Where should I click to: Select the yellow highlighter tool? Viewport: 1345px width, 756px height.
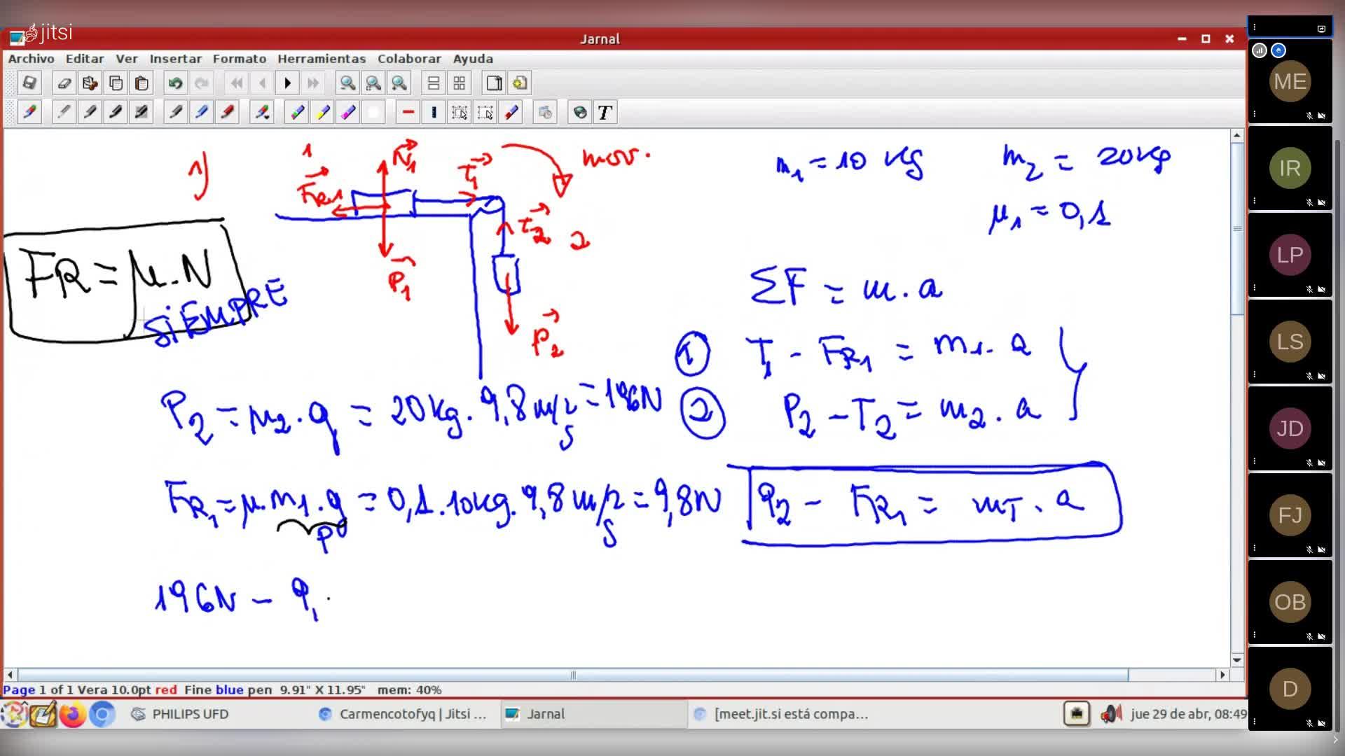point(322,113)
